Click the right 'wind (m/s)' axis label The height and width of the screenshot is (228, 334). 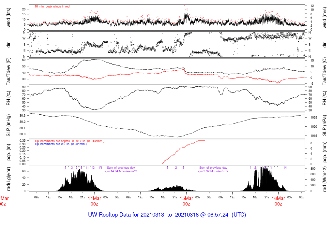click(x=325, y=18)
